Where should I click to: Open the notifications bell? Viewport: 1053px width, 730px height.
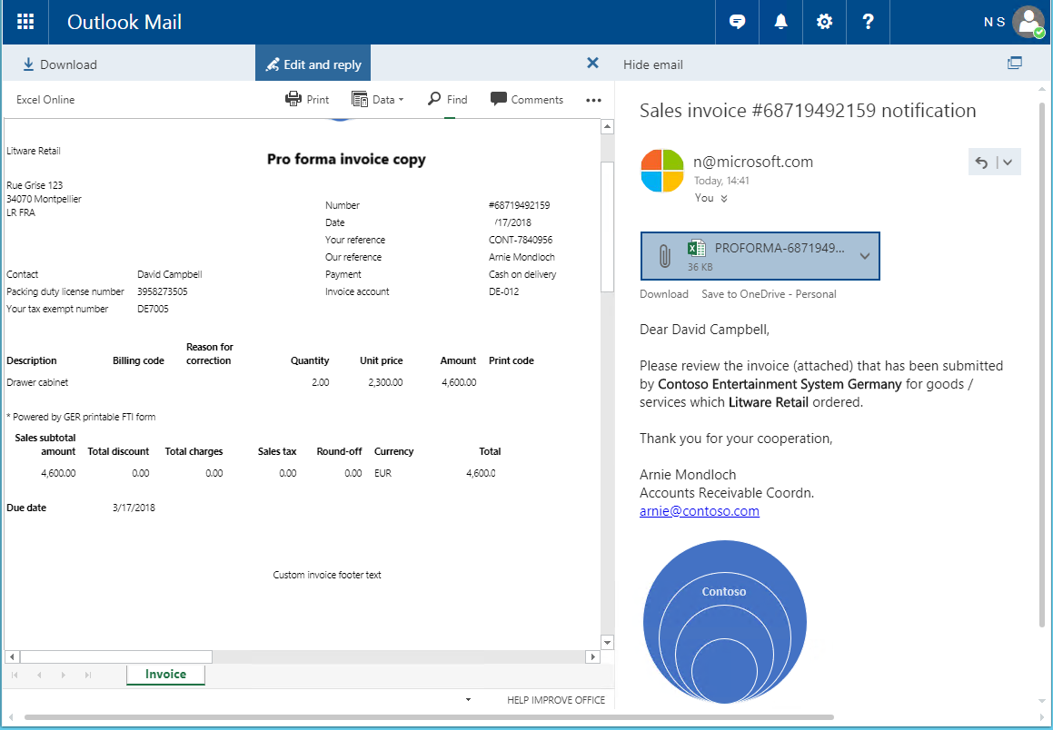click(x=780, y=22)
